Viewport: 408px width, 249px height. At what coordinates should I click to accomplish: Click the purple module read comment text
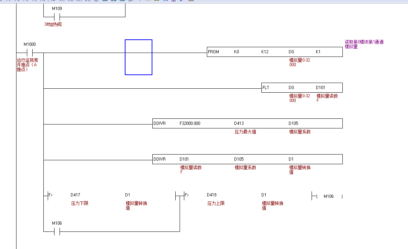click(364, 44)
